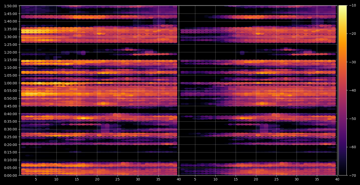
Task: Click the 0:25:00 time axis label
Action: (11, 137)
